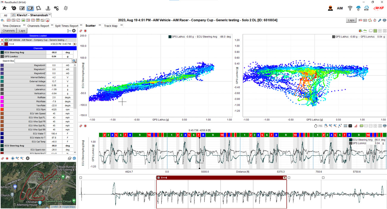Image resolution: width=387 pixels, height=209 pixels.
Task: Open channel settings gear icon above Sessions Loaded
Action: (x=74, y=31)
